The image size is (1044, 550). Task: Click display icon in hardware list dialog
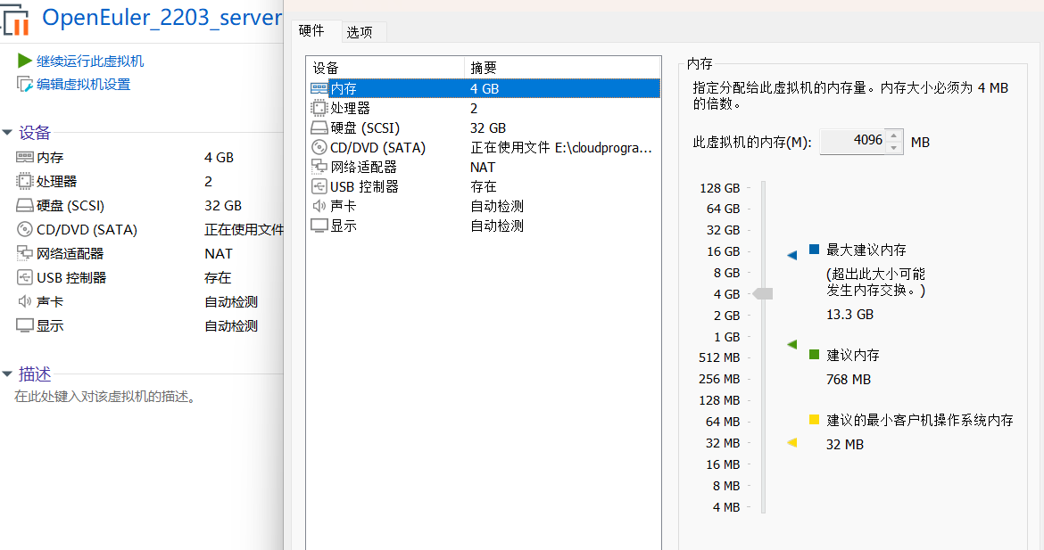coord(319,226)
